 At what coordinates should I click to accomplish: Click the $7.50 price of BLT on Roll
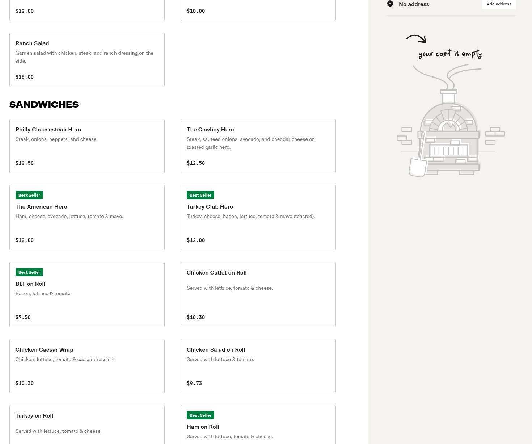(x=23, y=317)
